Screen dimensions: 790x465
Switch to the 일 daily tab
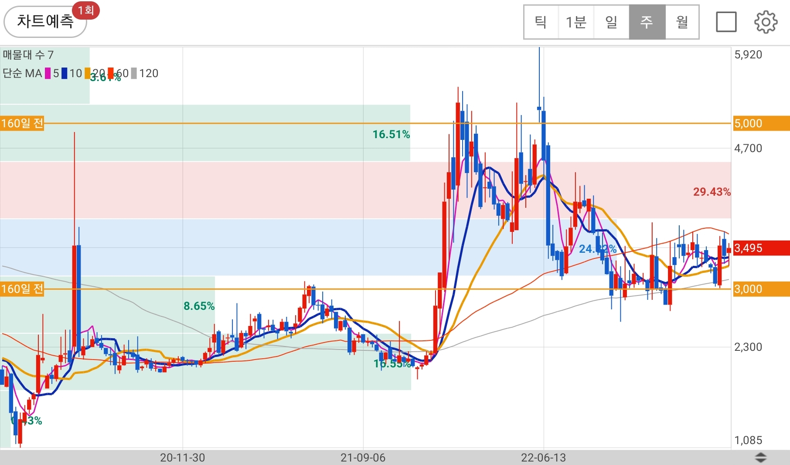point(611,22)
